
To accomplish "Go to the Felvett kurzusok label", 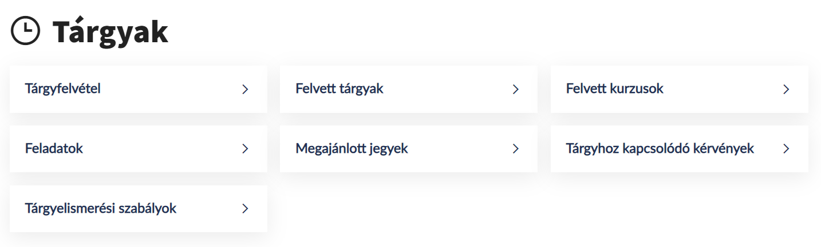I will pyautogui.click(x=615, y=89).
